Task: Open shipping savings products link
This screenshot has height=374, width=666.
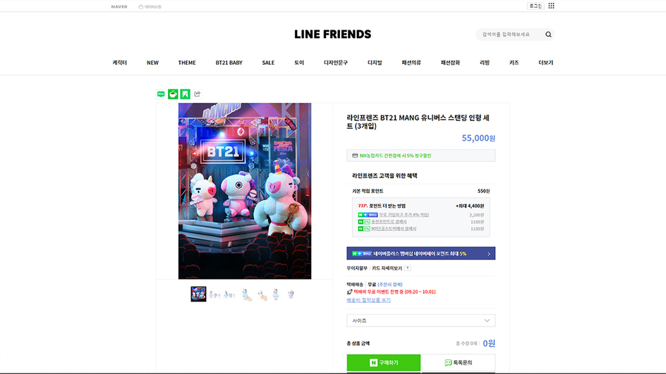Action: pos(368,300)
